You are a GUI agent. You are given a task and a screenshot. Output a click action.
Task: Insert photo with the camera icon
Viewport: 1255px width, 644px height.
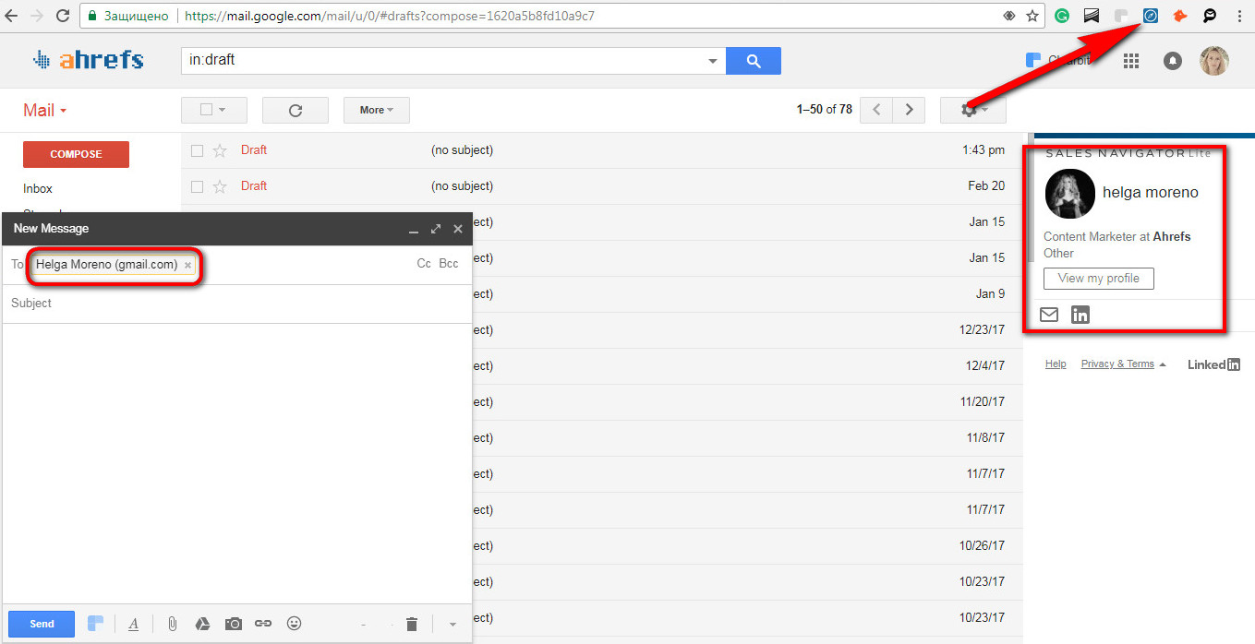point(234,624)
